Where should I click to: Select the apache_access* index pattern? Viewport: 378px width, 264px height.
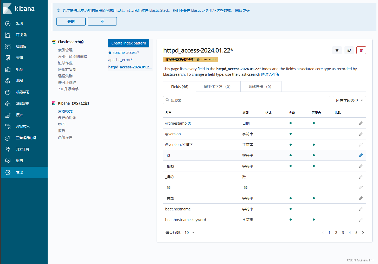click(x=126, y=53)
